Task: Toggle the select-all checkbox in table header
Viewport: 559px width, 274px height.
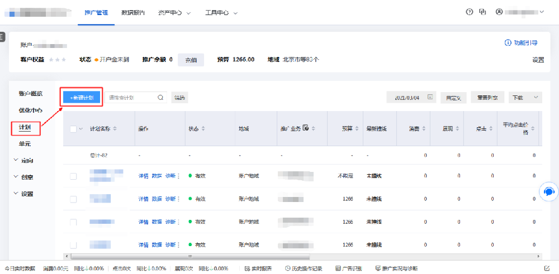Action: pyautogui.click(x=73, y=129)
